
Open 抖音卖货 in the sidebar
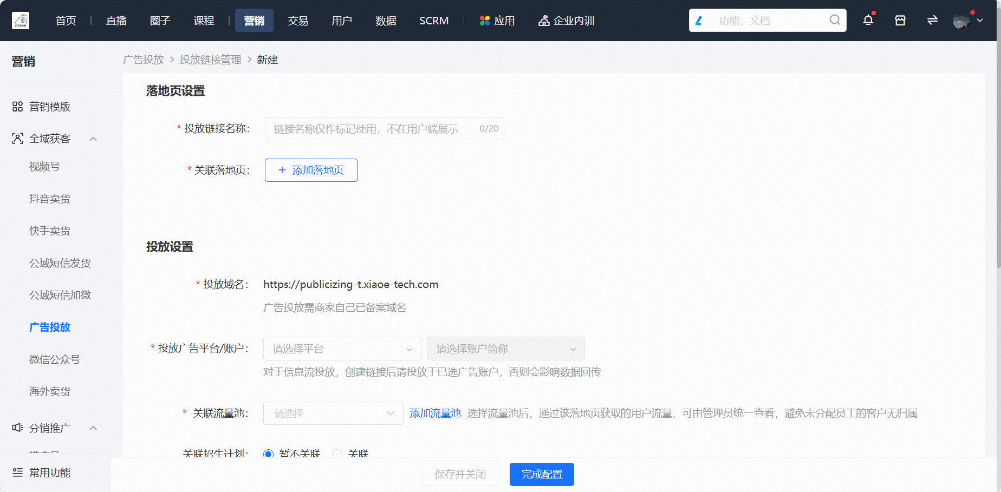[50, 199]
